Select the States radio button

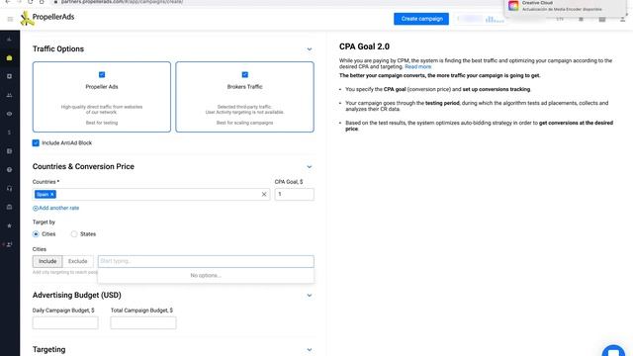pyautogui.click(x=74, y=234)
